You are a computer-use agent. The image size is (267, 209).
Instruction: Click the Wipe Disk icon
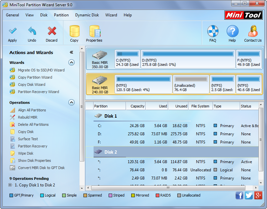[12, 153]
